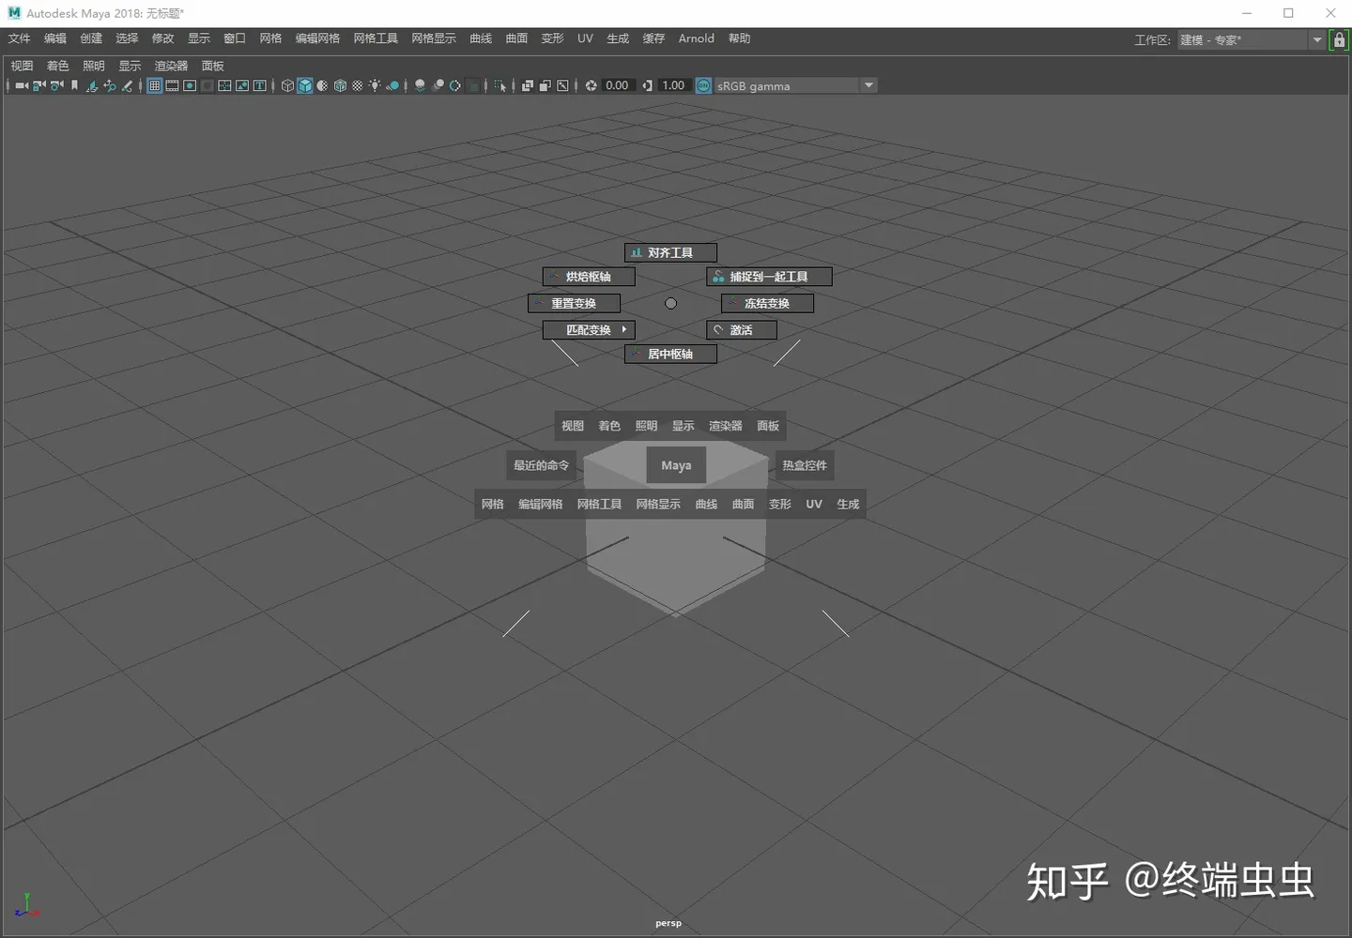Click the X-Ray Joints icon
1352x938 pixels.
(x=562, y=85)
